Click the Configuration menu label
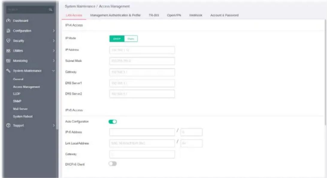The image size is (327, 178). pyautogui.click(x=22, y=31)
